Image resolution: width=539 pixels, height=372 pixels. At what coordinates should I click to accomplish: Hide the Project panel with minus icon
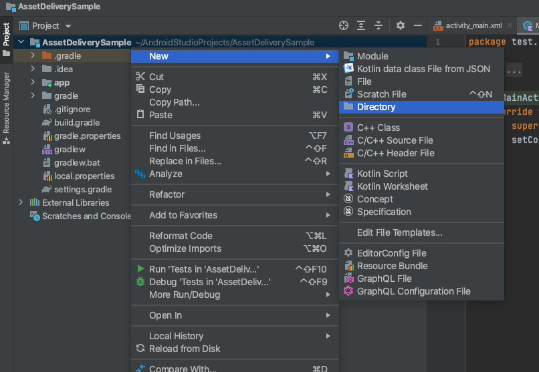418,25
